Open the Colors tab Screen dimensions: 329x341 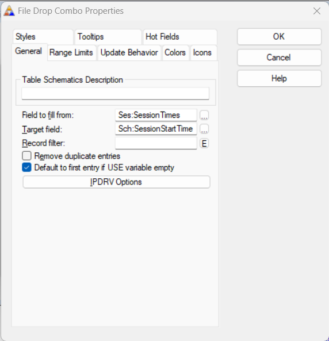[175, 53]
